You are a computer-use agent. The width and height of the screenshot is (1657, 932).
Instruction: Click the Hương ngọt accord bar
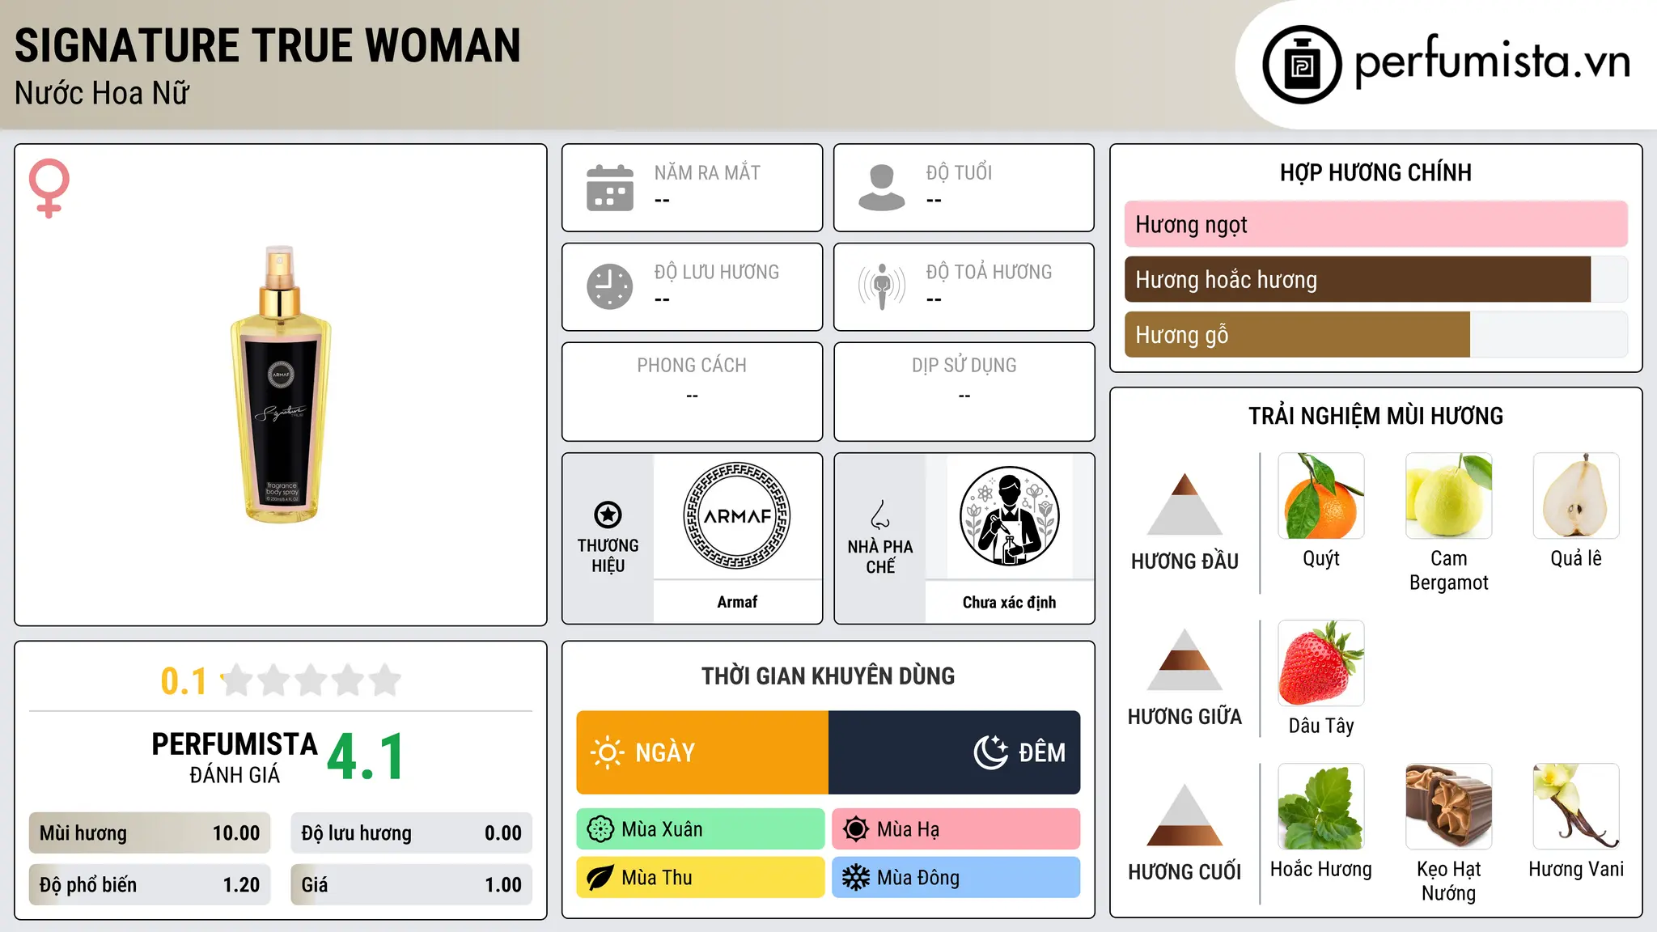(1375, 224)
